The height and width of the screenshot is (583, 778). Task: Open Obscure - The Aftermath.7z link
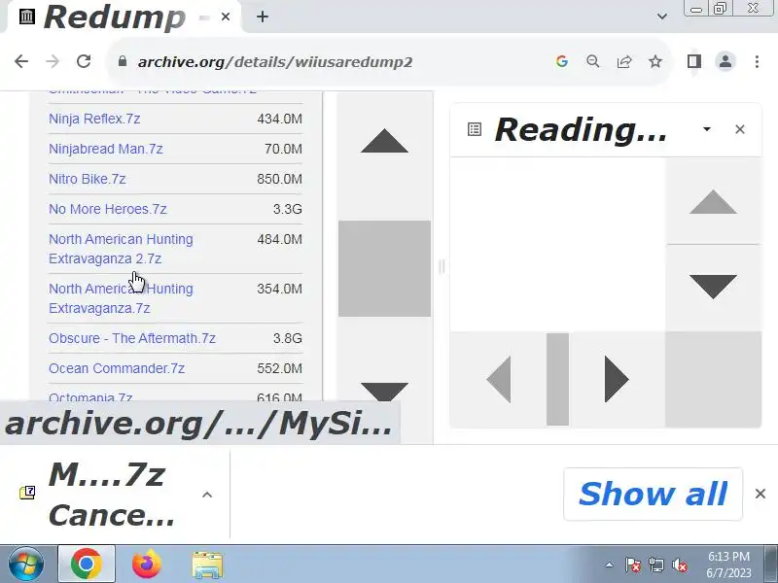(x=132, y=338)
